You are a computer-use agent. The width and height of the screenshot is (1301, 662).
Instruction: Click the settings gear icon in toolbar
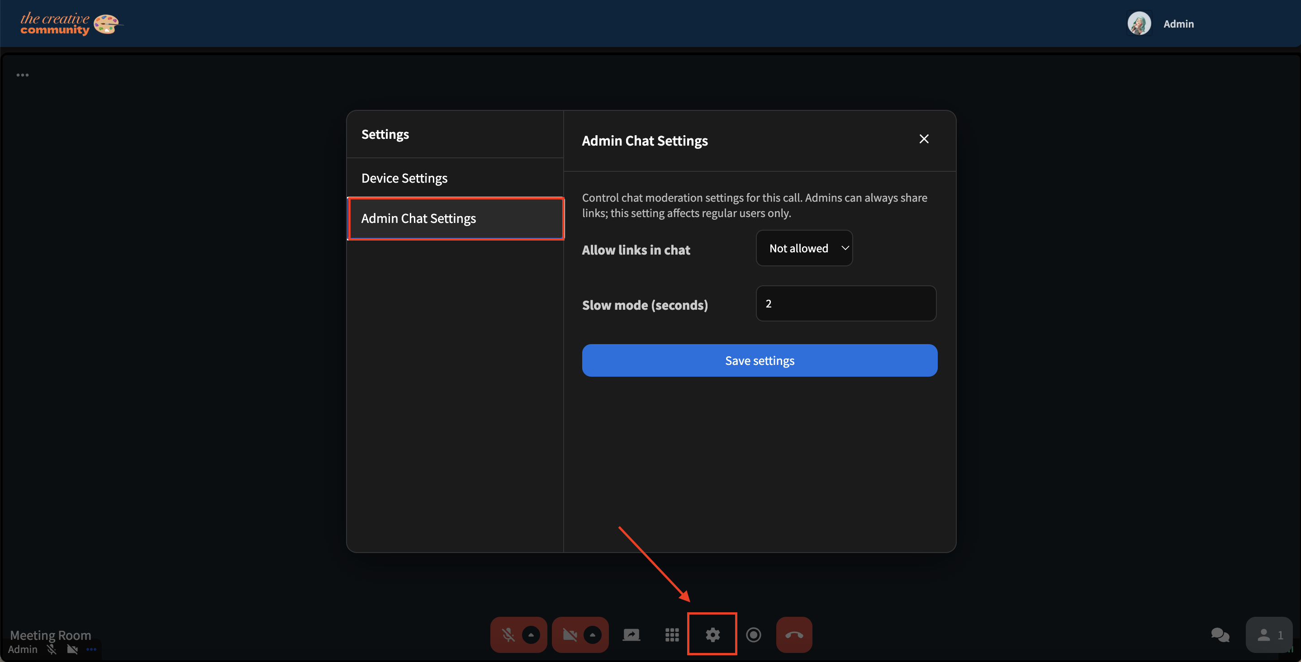(712, 635)
